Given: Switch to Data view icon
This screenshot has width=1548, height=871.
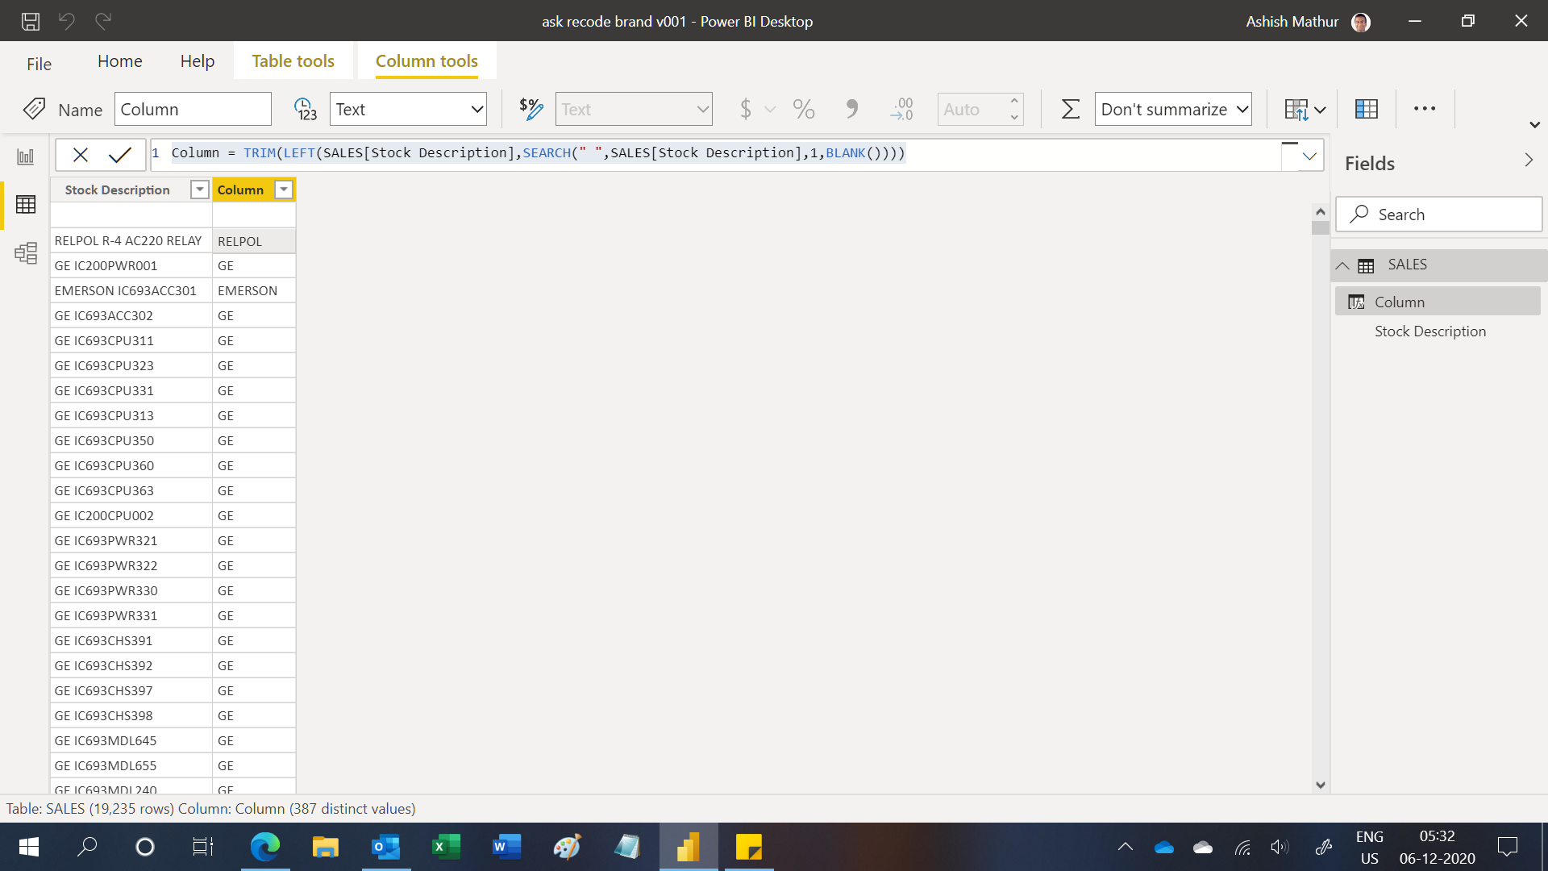Looking at the screenshot, I should tap(26, 205).
